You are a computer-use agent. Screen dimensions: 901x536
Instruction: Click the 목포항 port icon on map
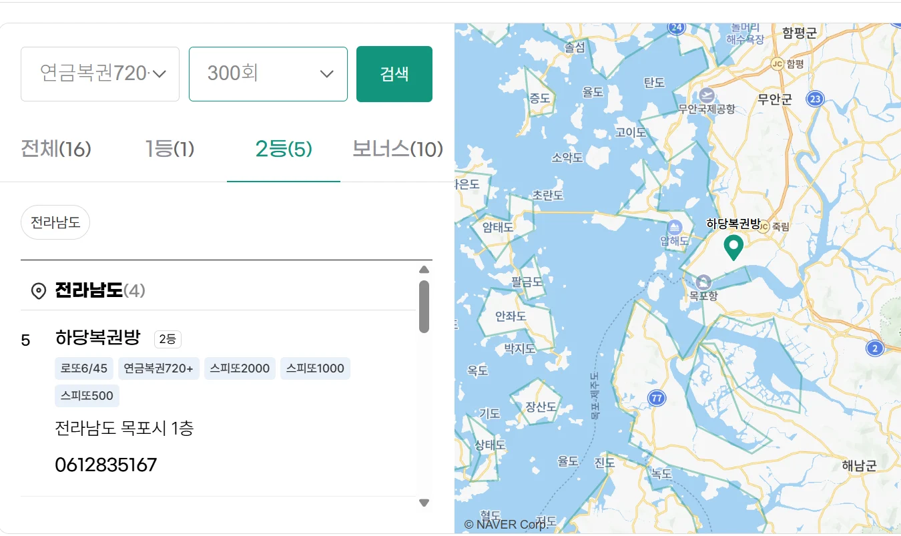click(703, 282)
